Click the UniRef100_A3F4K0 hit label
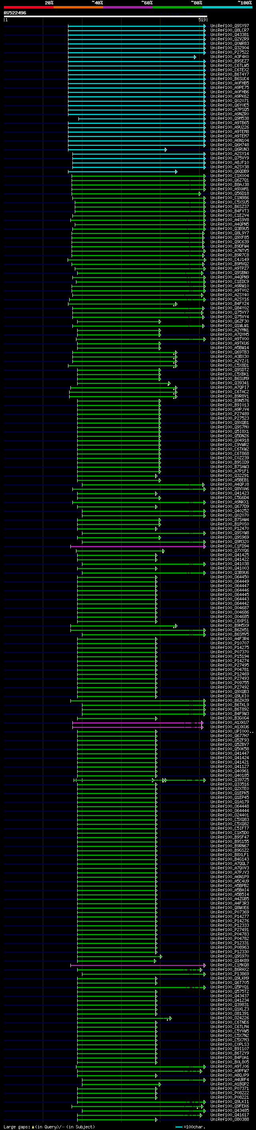256x1130 pixels. pos(229,57)
